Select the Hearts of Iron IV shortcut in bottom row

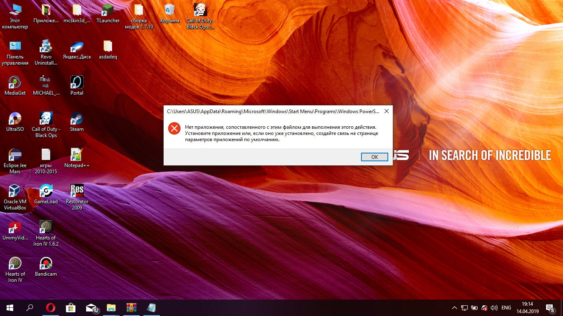tap(15, 270)
